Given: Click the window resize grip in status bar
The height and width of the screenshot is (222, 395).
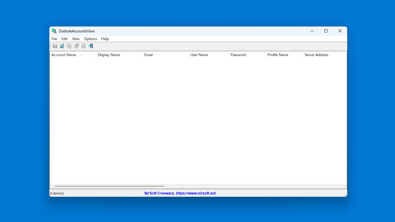Looking at the screenshot, I should (345, 195).
